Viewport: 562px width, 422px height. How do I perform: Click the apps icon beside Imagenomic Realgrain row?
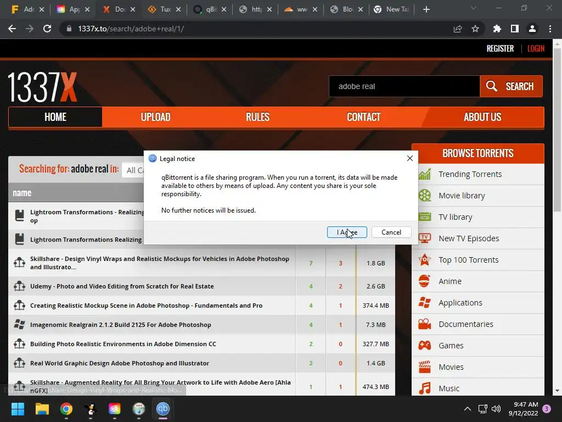coord(19,325)
